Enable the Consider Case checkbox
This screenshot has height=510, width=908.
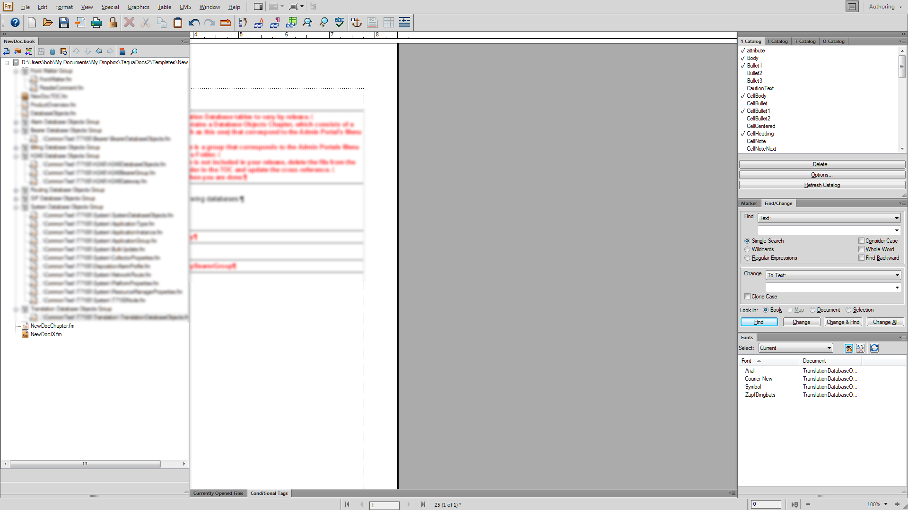tap(862, 241)
